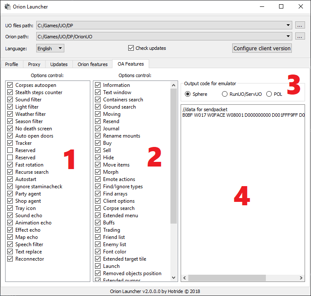Uncheck the Sound filter option
The image size is (311, 296).
click(x=10, y=100)
